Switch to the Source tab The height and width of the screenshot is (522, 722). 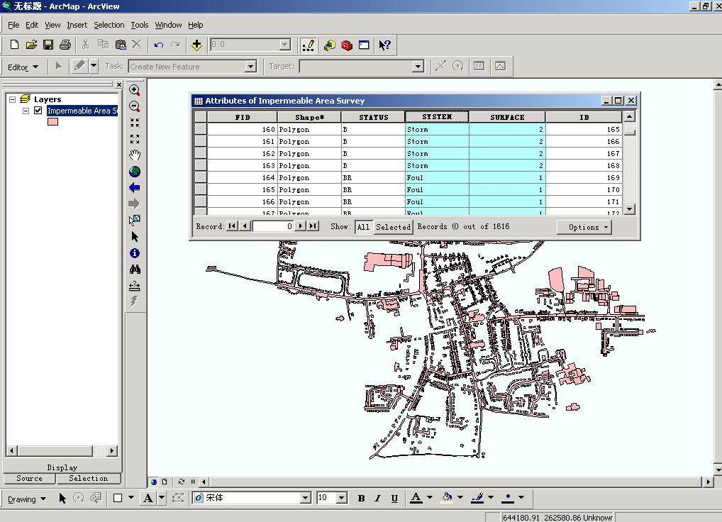pyautogui.click(x=30, y=479)
